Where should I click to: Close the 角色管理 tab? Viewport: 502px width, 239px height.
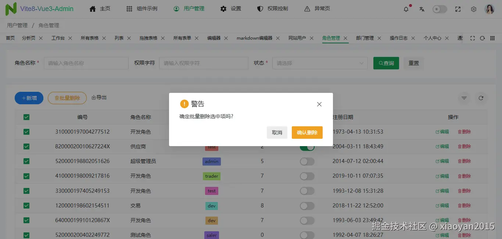(x=345, y=38)
